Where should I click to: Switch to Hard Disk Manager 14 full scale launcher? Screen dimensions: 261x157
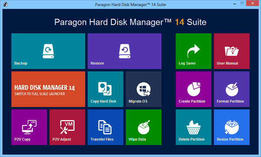point(48,89)
